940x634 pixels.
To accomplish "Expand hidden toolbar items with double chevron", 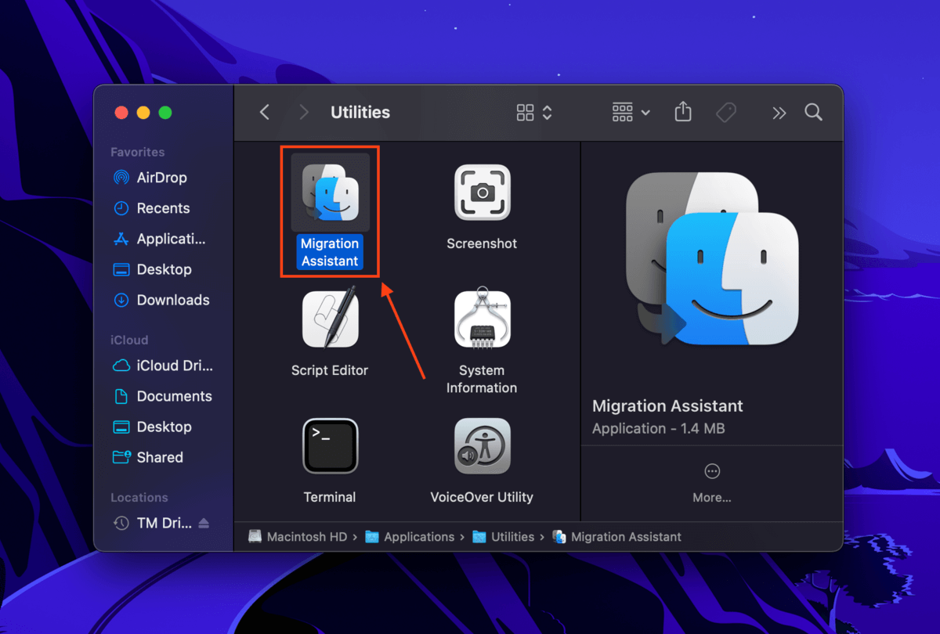I will point(779,113).
